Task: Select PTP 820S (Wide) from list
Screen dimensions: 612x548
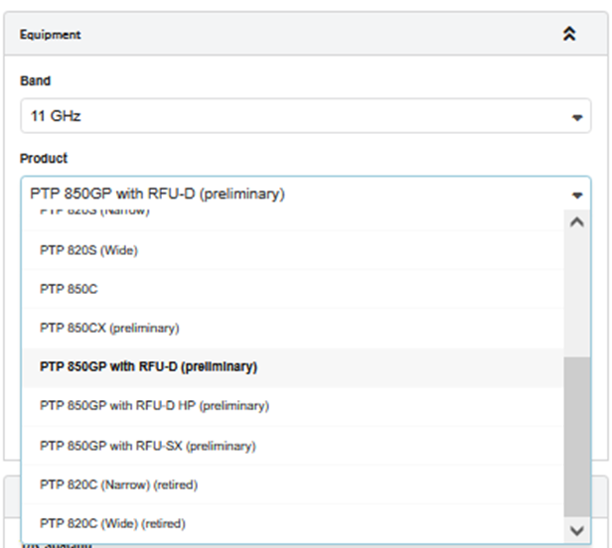Action: [x=88, y=250]
